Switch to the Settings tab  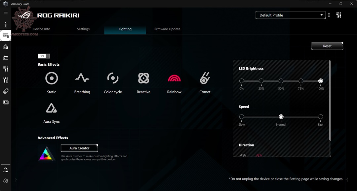click(83, 29)
